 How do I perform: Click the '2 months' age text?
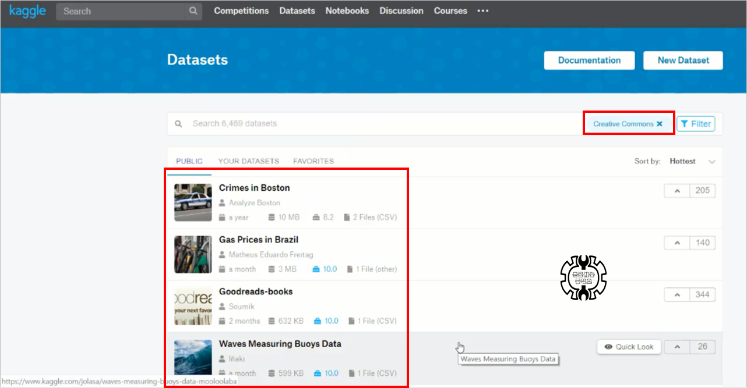tap(244, 321)
